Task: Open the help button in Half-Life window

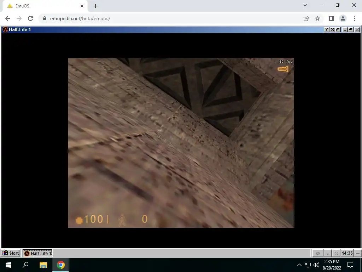Action: [326, 30]
